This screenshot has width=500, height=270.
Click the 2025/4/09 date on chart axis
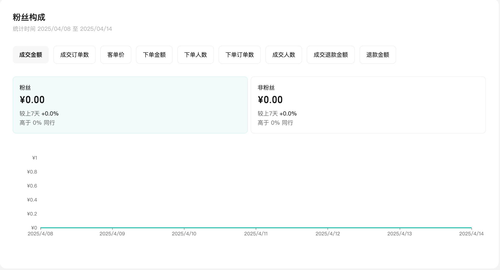pos(112,234)
